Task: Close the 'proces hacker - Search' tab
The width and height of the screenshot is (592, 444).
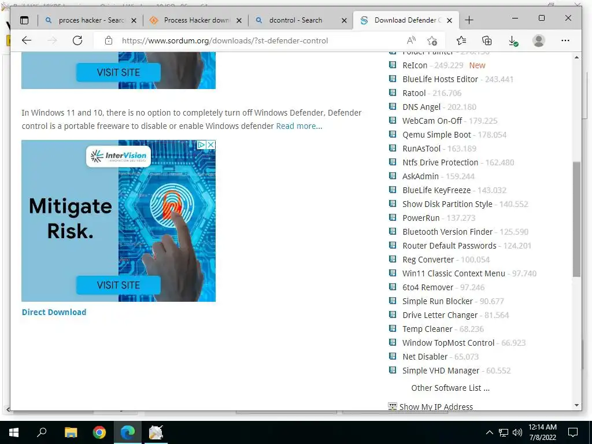Action: (134, 20)
